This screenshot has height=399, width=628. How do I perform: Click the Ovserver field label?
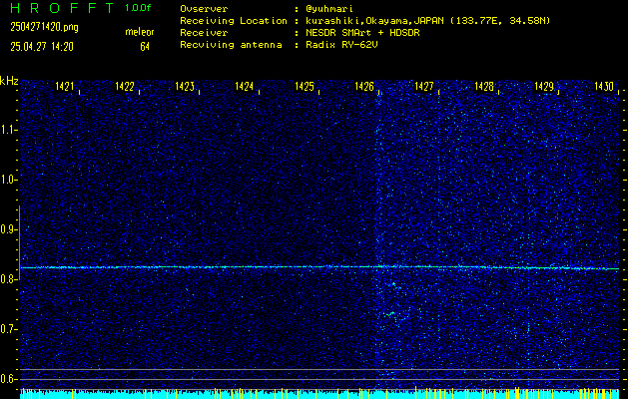204,9
